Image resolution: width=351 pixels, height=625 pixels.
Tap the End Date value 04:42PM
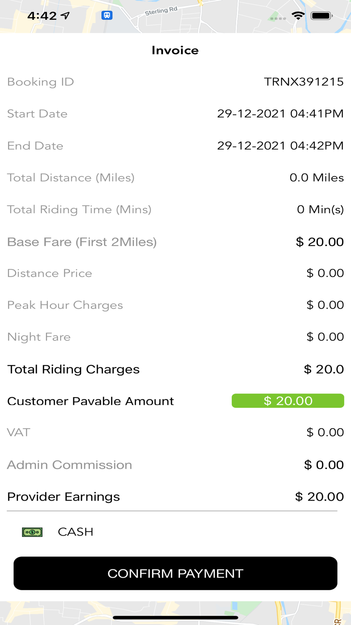(x=280, y=146)
